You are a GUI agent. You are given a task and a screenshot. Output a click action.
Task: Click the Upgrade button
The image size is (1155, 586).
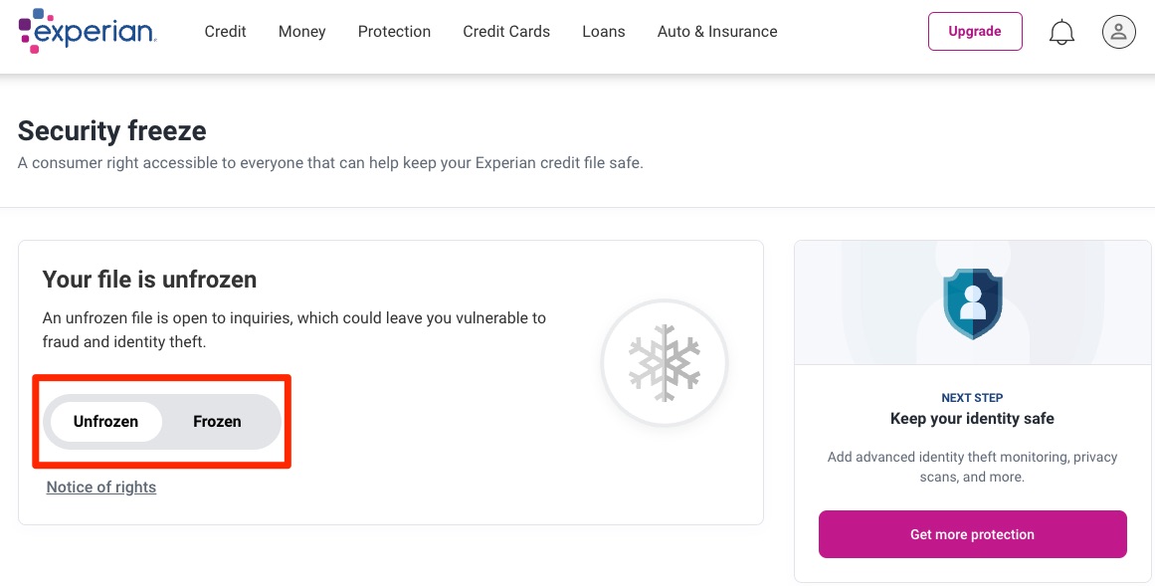(x=975, y=31)
